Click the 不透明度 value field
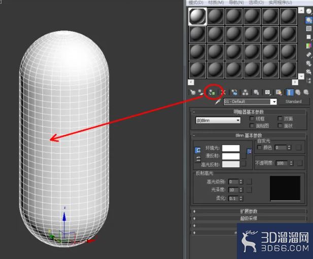The height and width of the screenshot is (259, 313). pos(282,163)
